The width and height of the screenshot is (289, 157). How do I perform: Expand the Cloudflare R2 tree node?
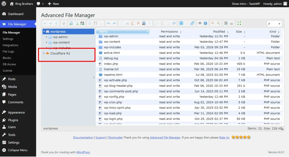(44, 53)
